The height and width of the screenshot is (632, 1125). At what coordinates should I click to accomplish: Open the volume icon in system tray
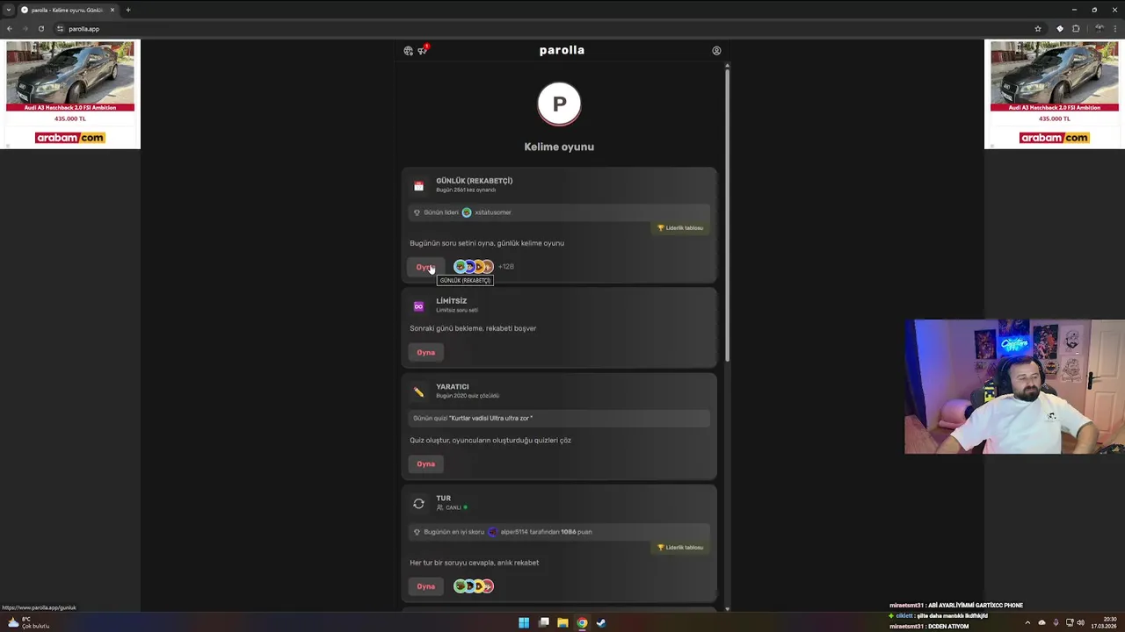coord(1080,623)
